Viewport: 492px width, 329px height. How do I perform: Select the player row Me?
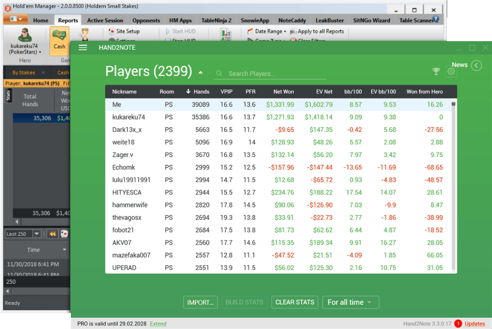tap(278, 104)
